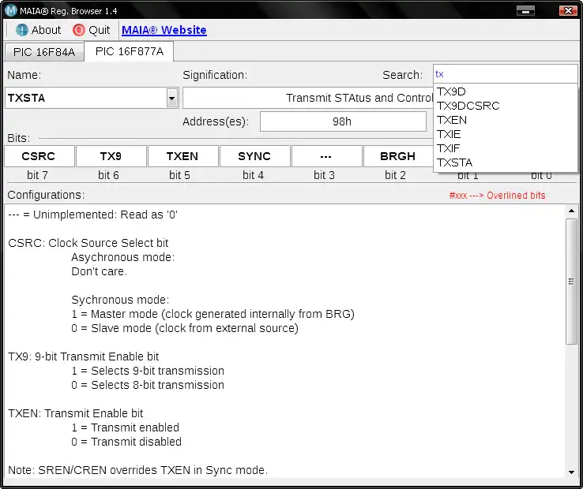This screenshot has width=583, height=489.
Task: Click the CSRC bit 7 button
Action: click(39, 156)
